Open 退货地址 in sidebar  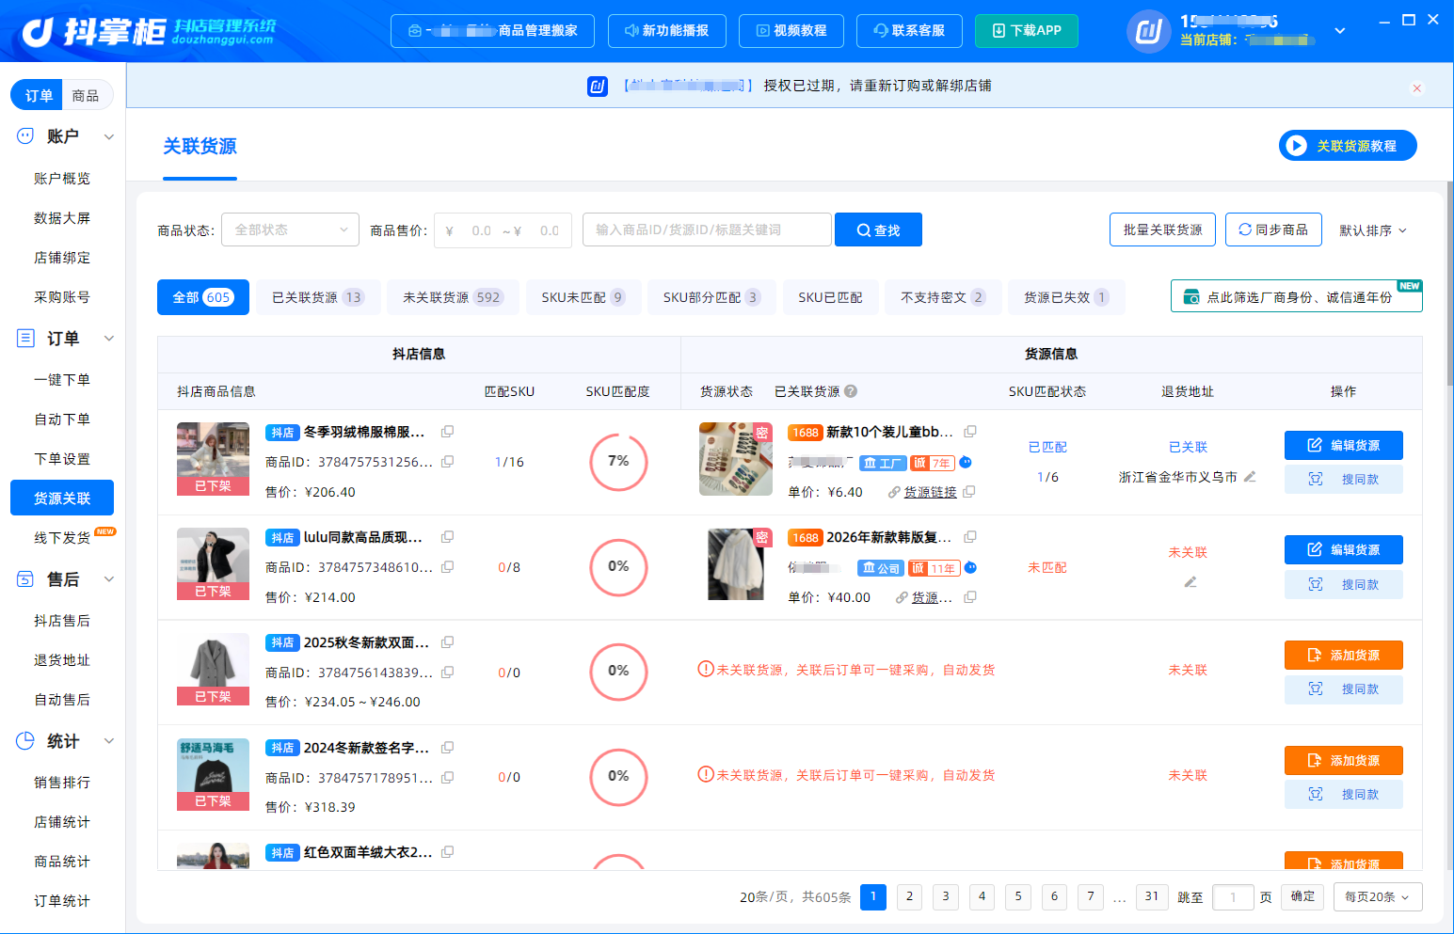tap(62, 660)
